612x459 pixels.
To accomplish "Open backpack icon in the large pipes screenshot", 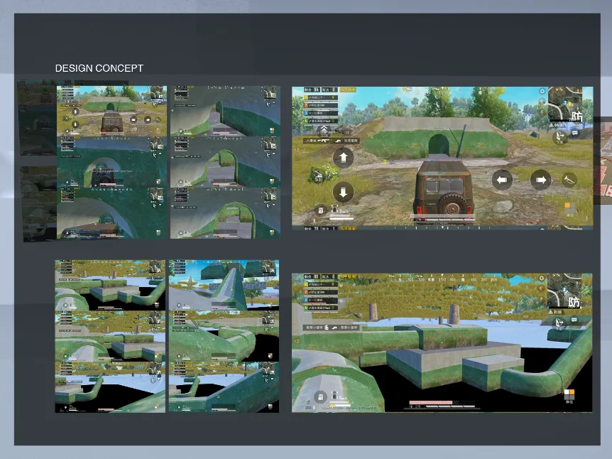I will (x=320, y=397).
